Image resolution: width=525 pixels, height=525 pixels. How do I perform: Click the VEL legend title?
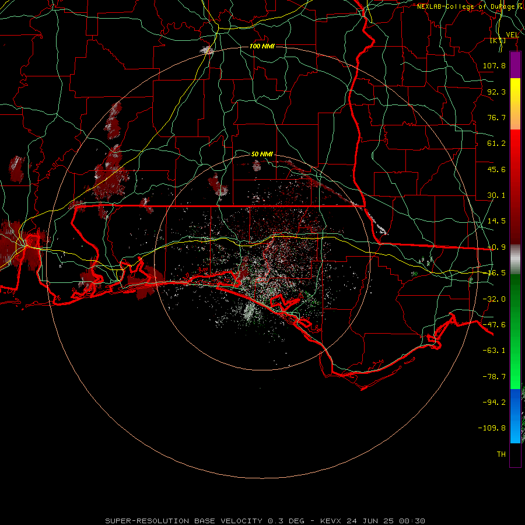(512, 35)
